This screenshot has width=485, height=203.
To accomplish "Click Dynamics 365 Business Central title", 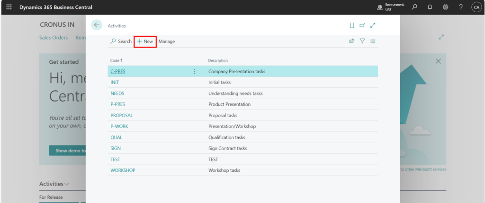I will coord(56,7).
